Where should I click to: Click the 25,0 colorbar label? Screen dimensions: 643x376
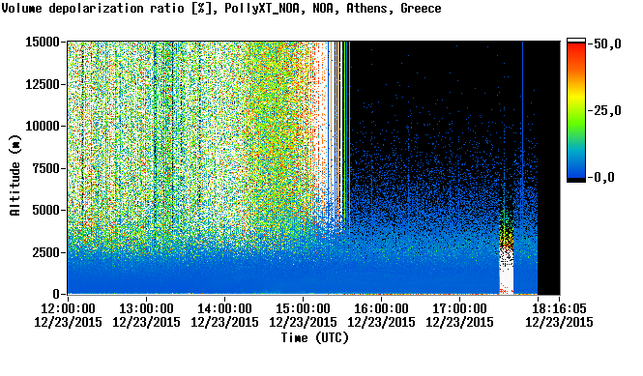[607, 111]
